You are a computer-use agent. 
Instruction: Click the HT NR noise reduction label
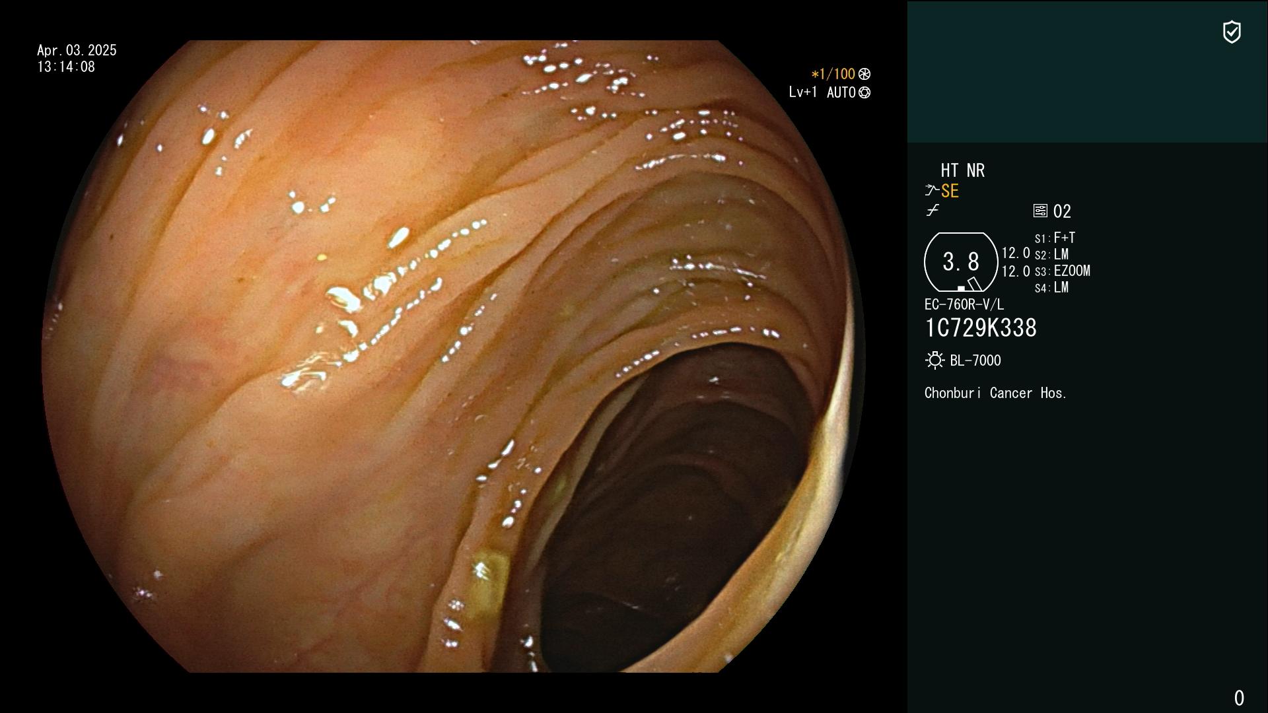[962, 170]
